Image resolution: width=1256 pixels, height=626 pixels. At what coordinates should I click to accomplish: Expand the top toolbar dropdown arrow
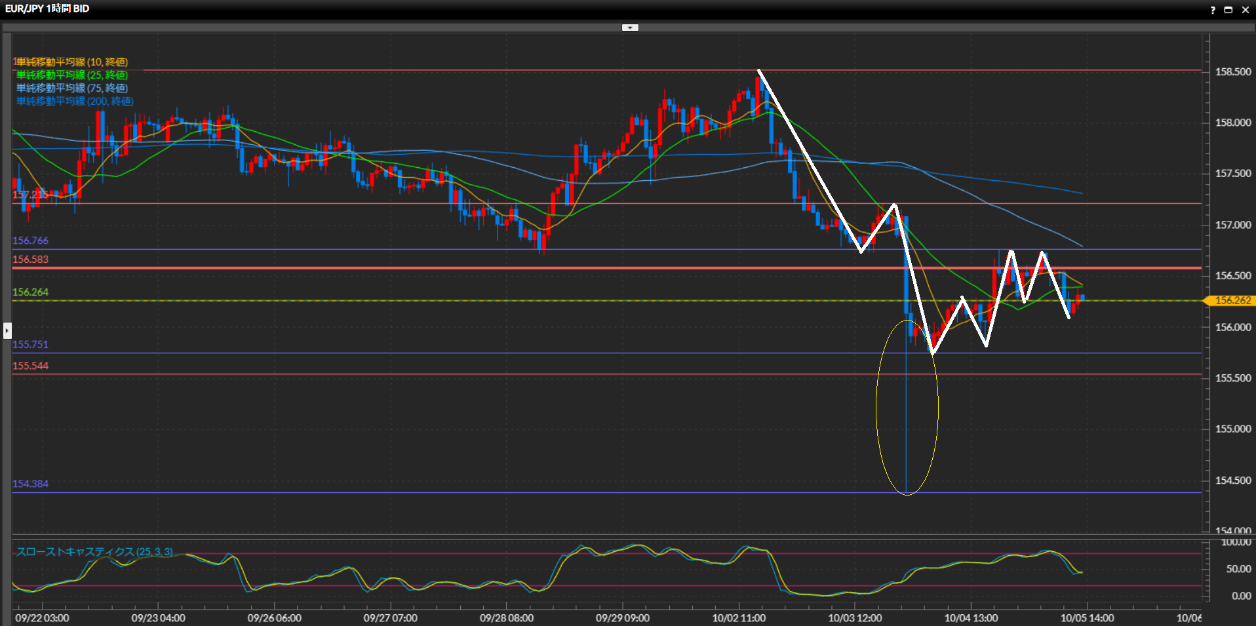coord(630,28)
